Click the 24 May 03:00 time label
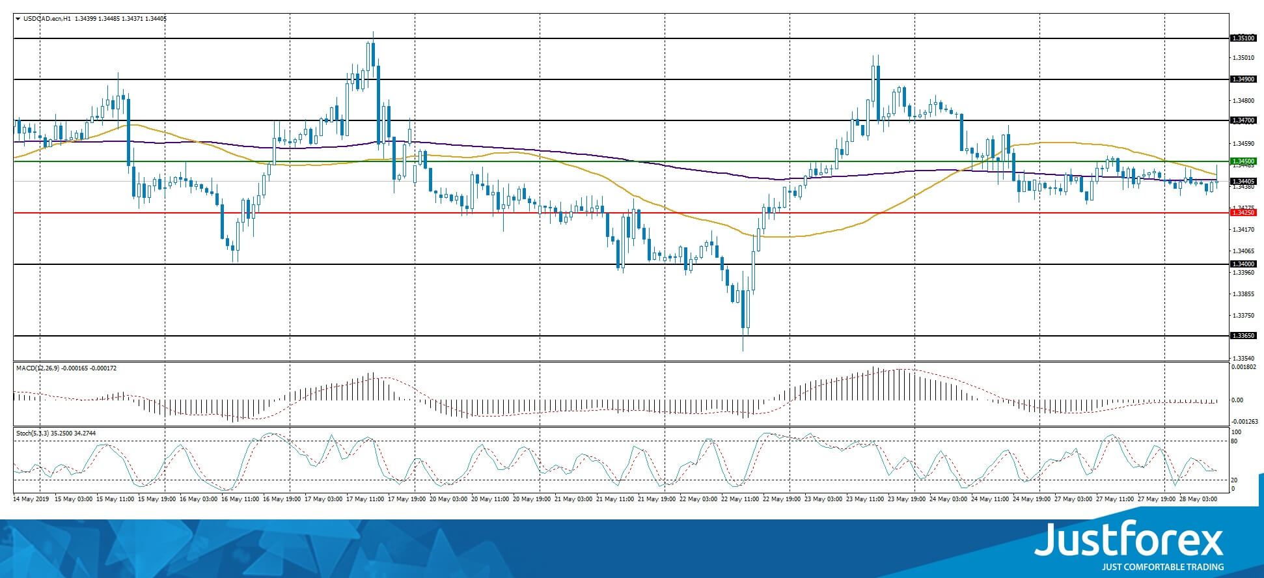The image size is (1264, 578). [948, 499]
